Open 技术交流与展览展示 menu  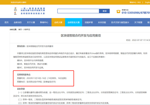pos(120,22)
